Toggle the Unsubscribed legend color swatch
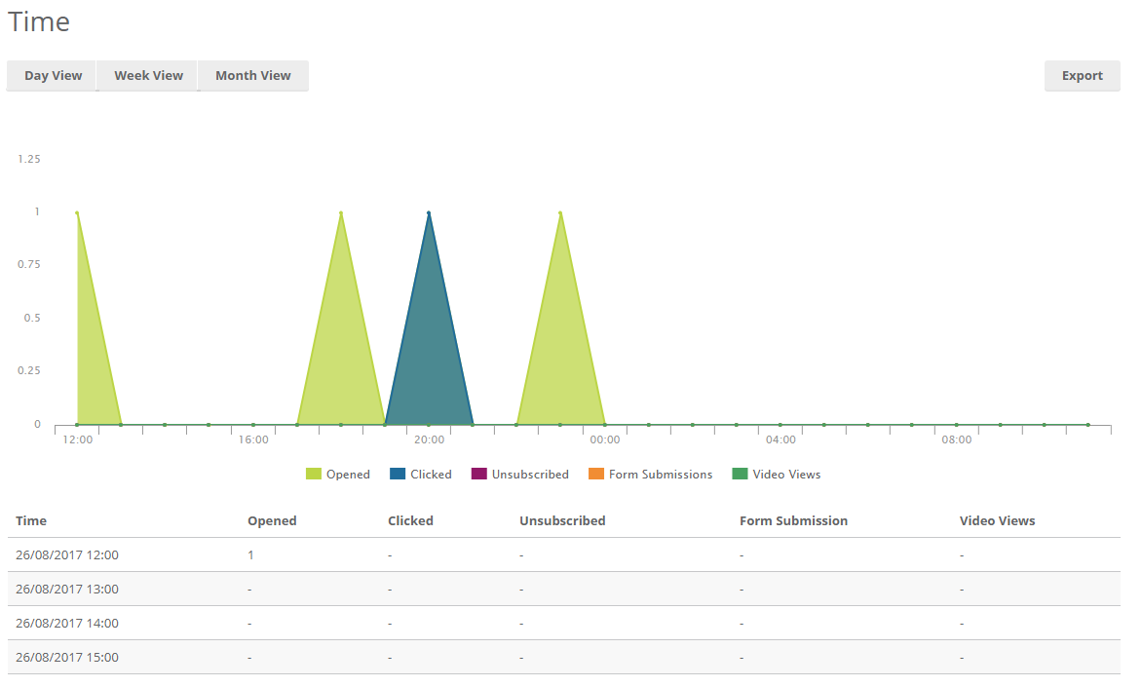The width and height of the screenshot is (1142, 687). 479,475
